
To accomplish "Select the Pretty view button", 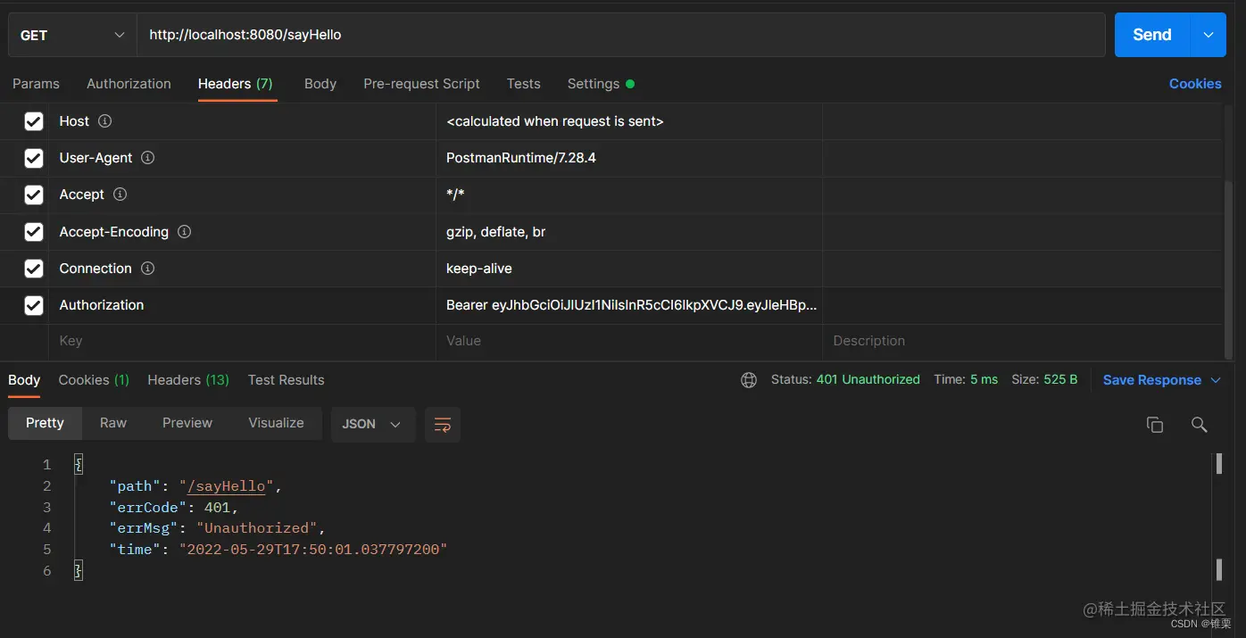I will 45,423.
